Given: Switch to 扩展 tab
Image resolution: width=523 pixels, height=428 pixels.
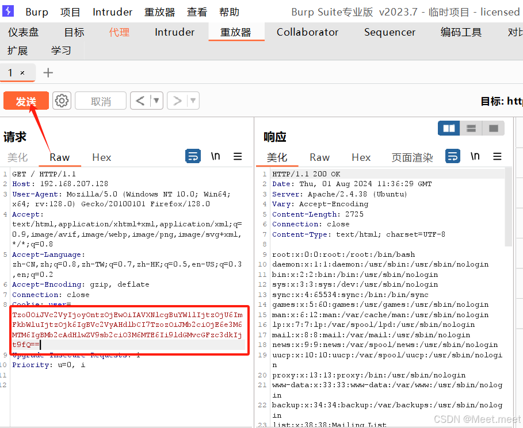Looking at the screenshot, I should (18, 51).
